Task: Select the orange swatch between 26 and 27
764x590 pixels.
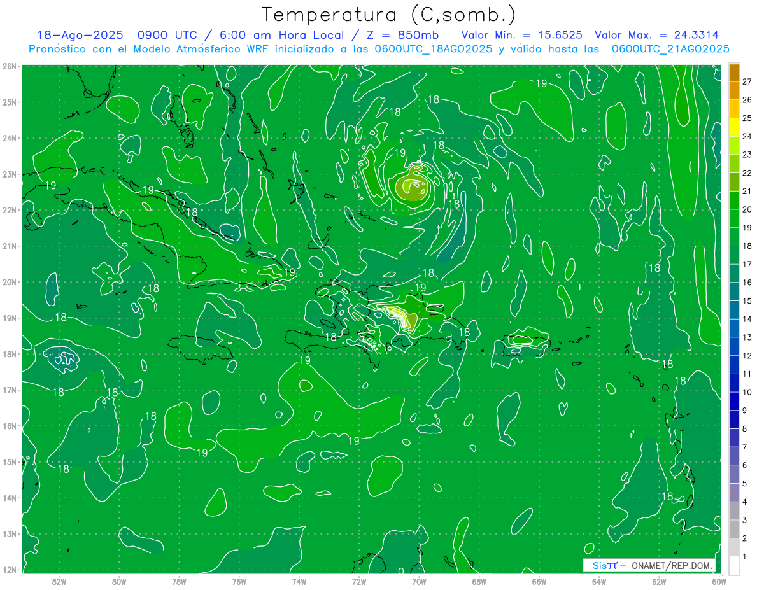Action: tap(734, 90)
